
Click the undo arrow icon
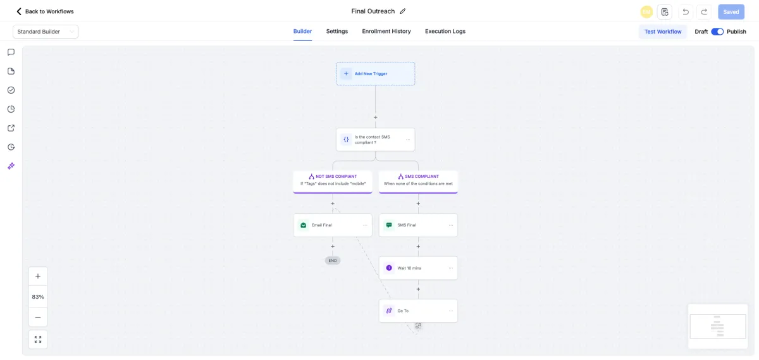click(x=686, y=11)
